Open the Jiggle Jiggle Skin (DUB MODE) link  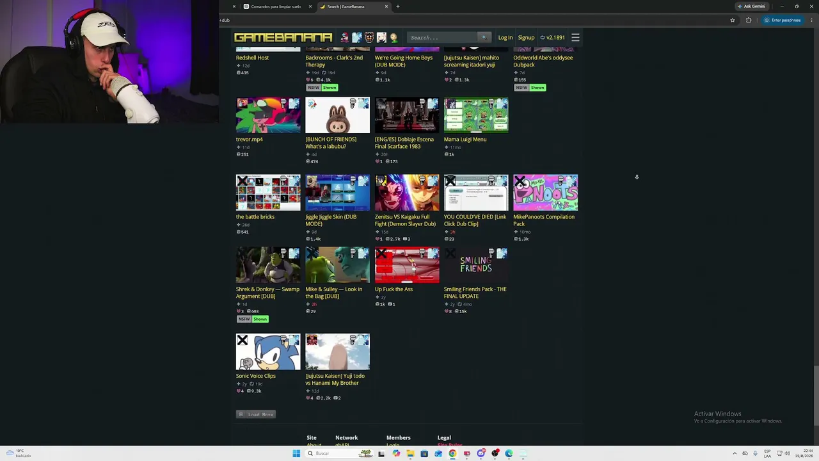331,220
